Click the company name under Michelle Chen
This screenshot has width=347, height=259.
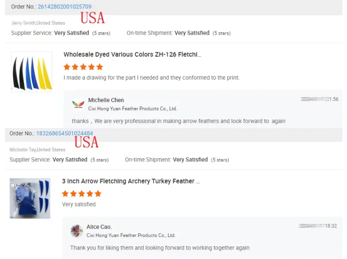tap(132, 109)
